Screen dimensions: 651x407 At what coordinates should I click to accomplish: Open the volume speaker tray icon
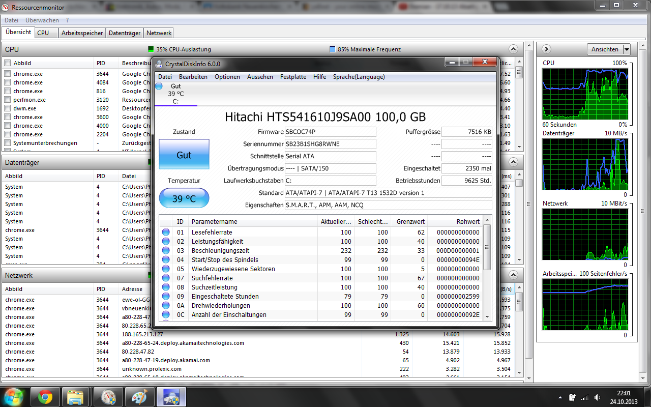tap(598, 397)
